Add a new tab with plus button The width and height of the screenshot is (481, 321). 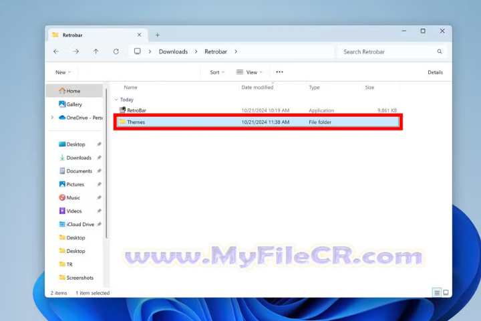[x=158, y=35]
